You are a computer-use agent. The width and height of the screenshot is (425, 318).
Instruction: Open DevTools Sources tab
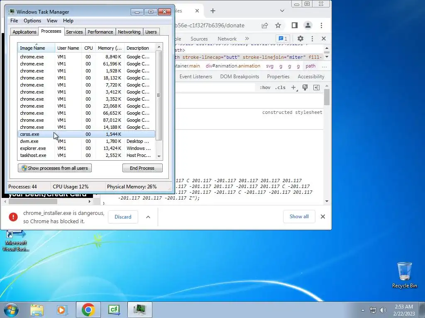[x=199, y=39]
